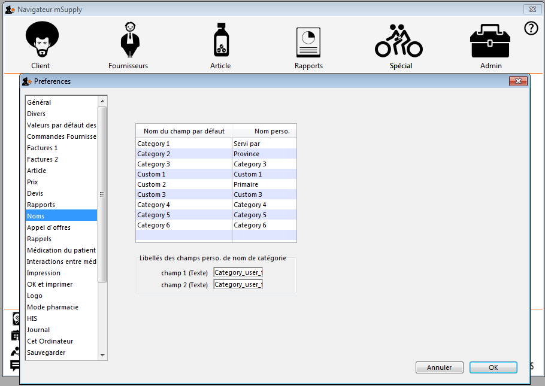Click the Article bottle icon in the navigator

221,39
